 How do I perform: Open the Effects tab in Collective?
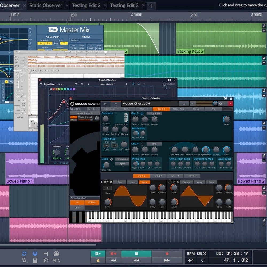[x=196, y=109]
